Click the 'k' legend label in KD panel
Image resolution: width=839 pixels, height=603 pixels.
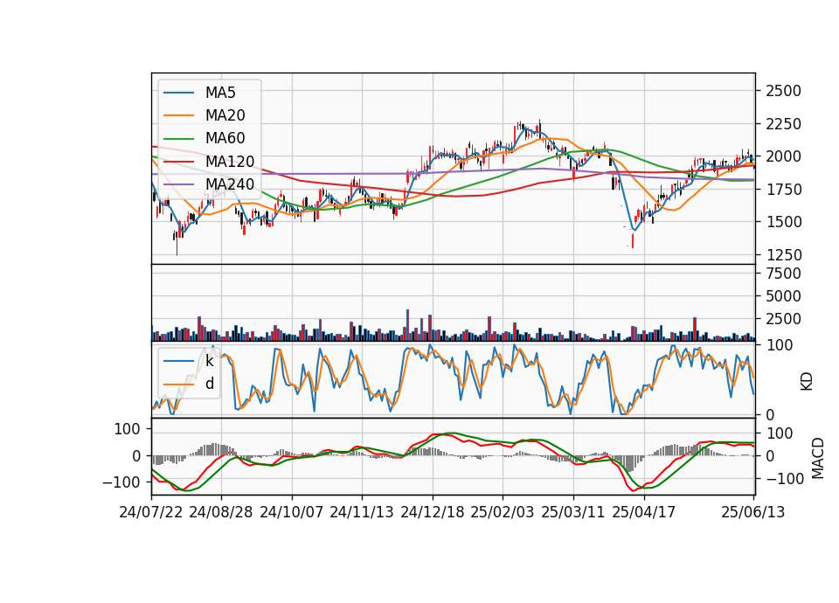pyautogui.click(x=209, y=361)
